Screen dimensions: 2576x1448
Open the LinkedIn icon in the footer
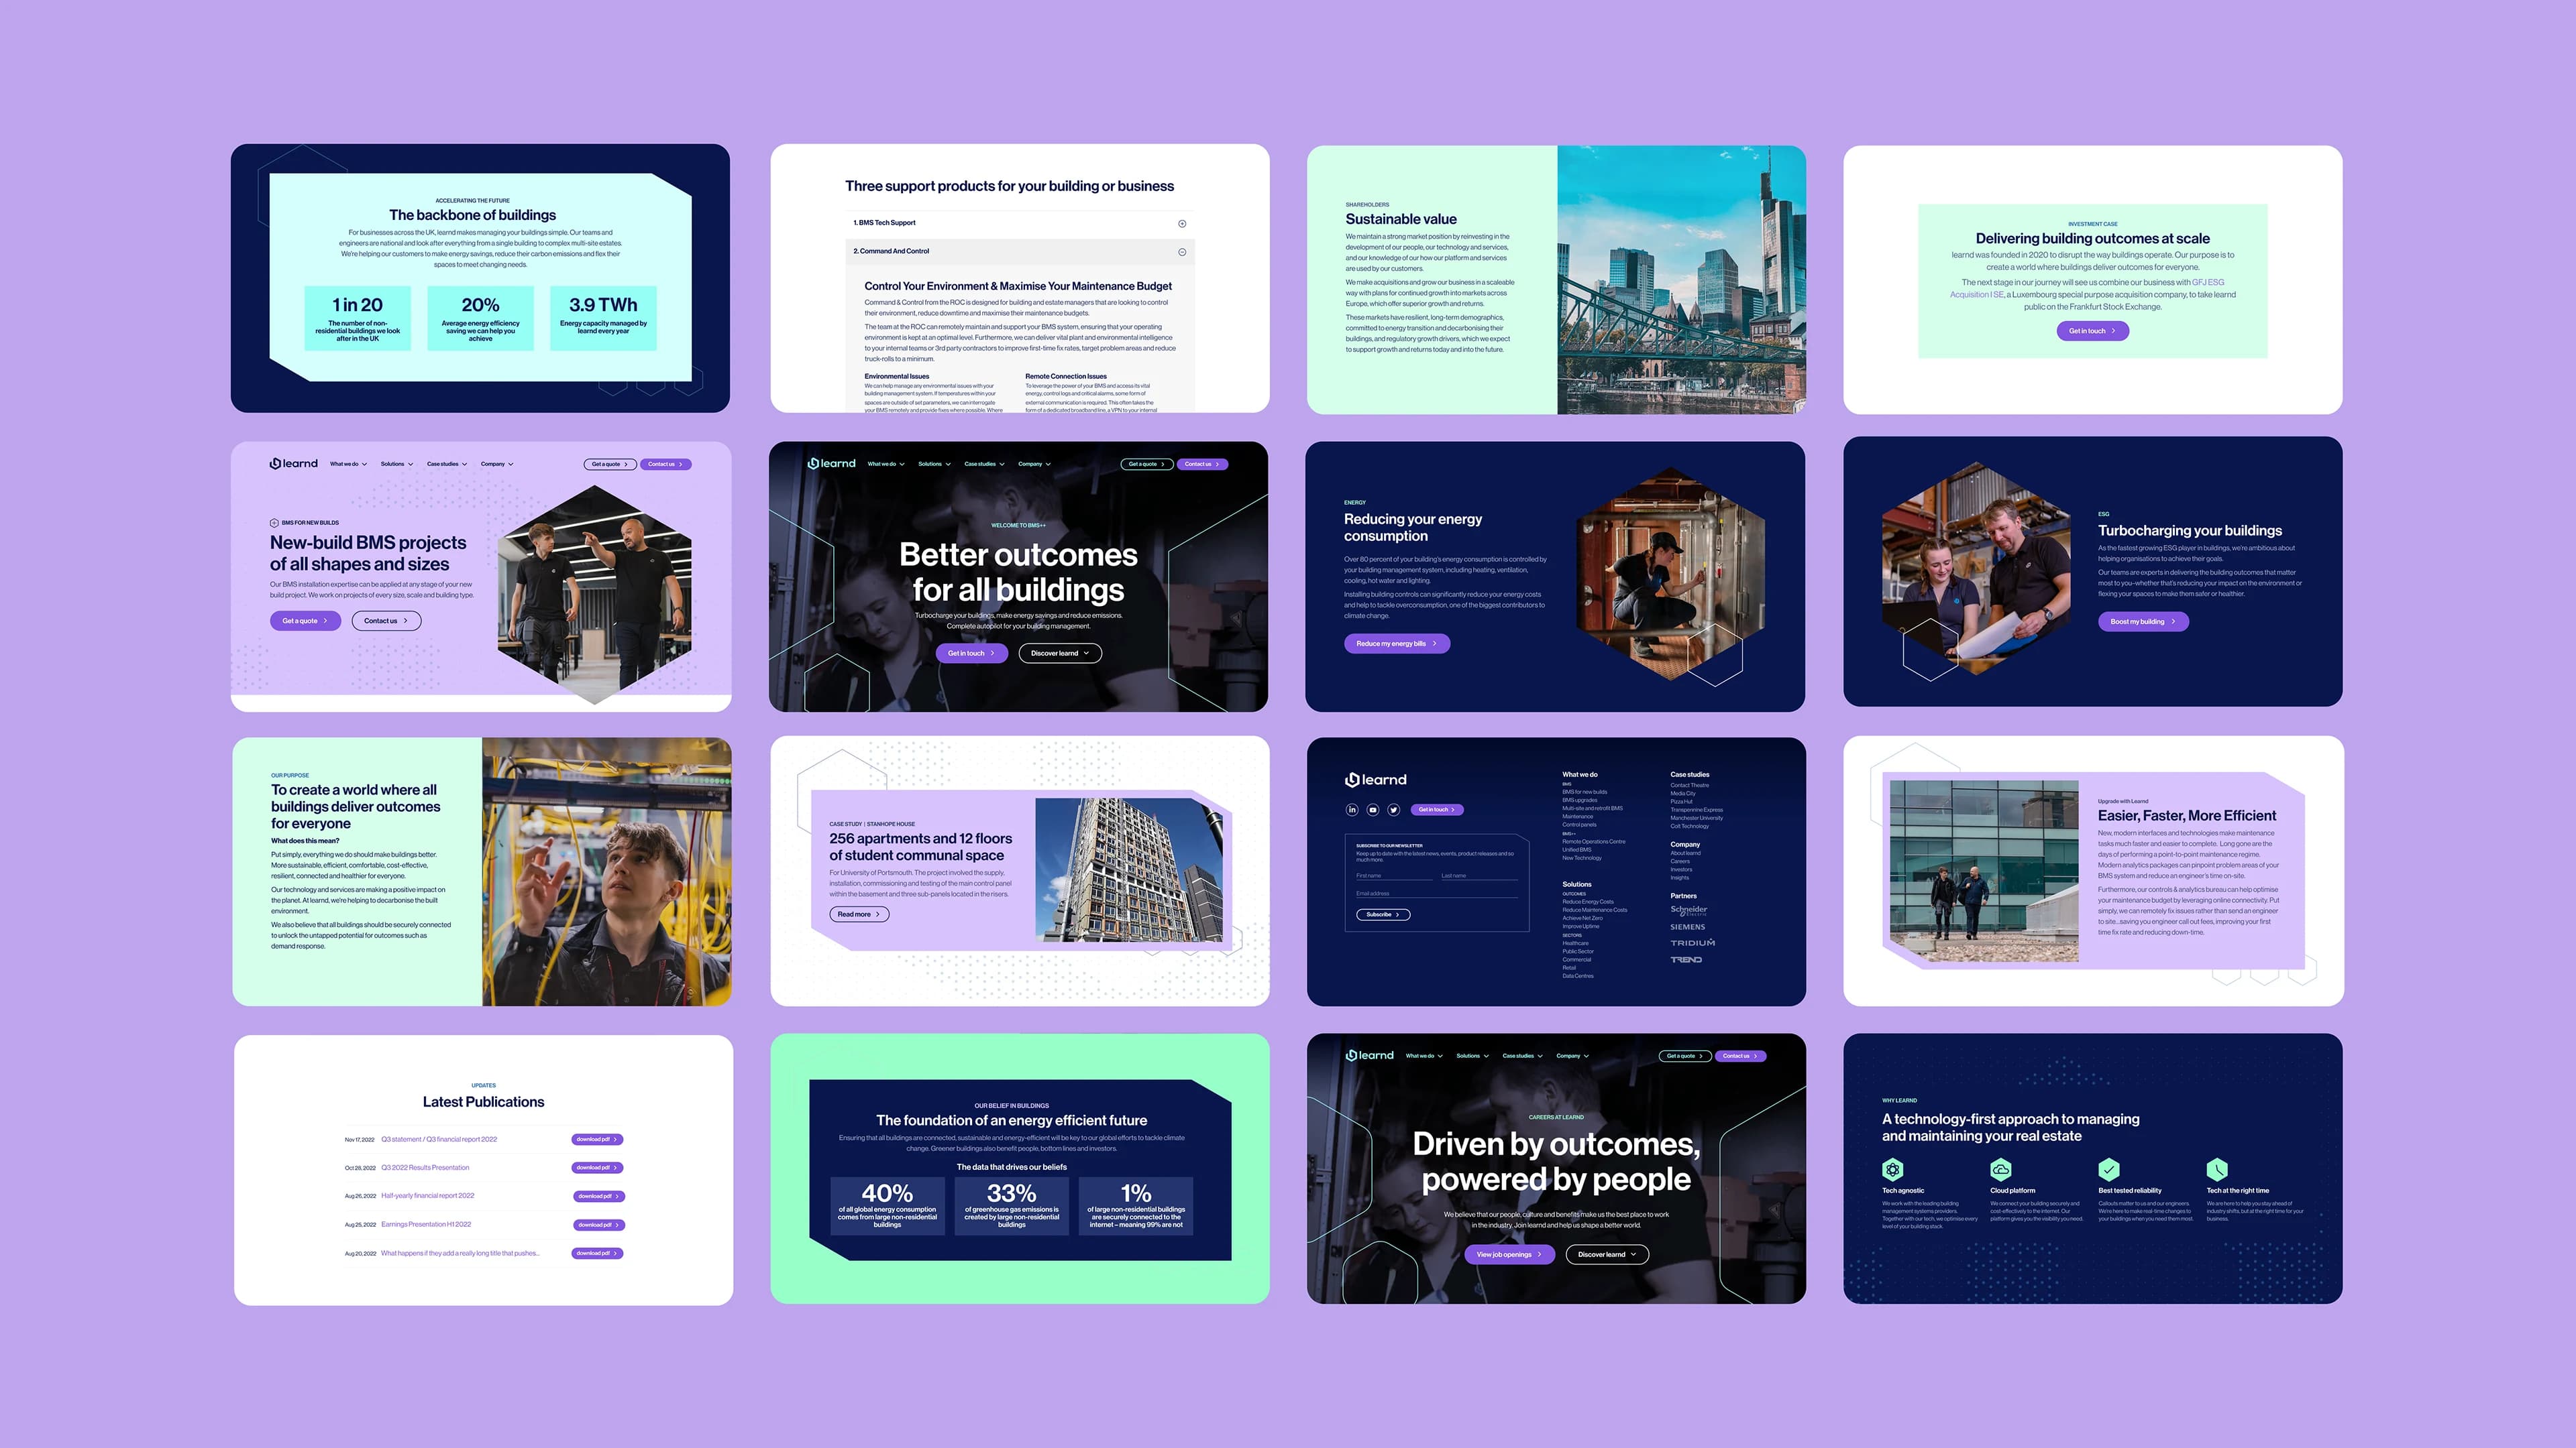(1352, 809)
